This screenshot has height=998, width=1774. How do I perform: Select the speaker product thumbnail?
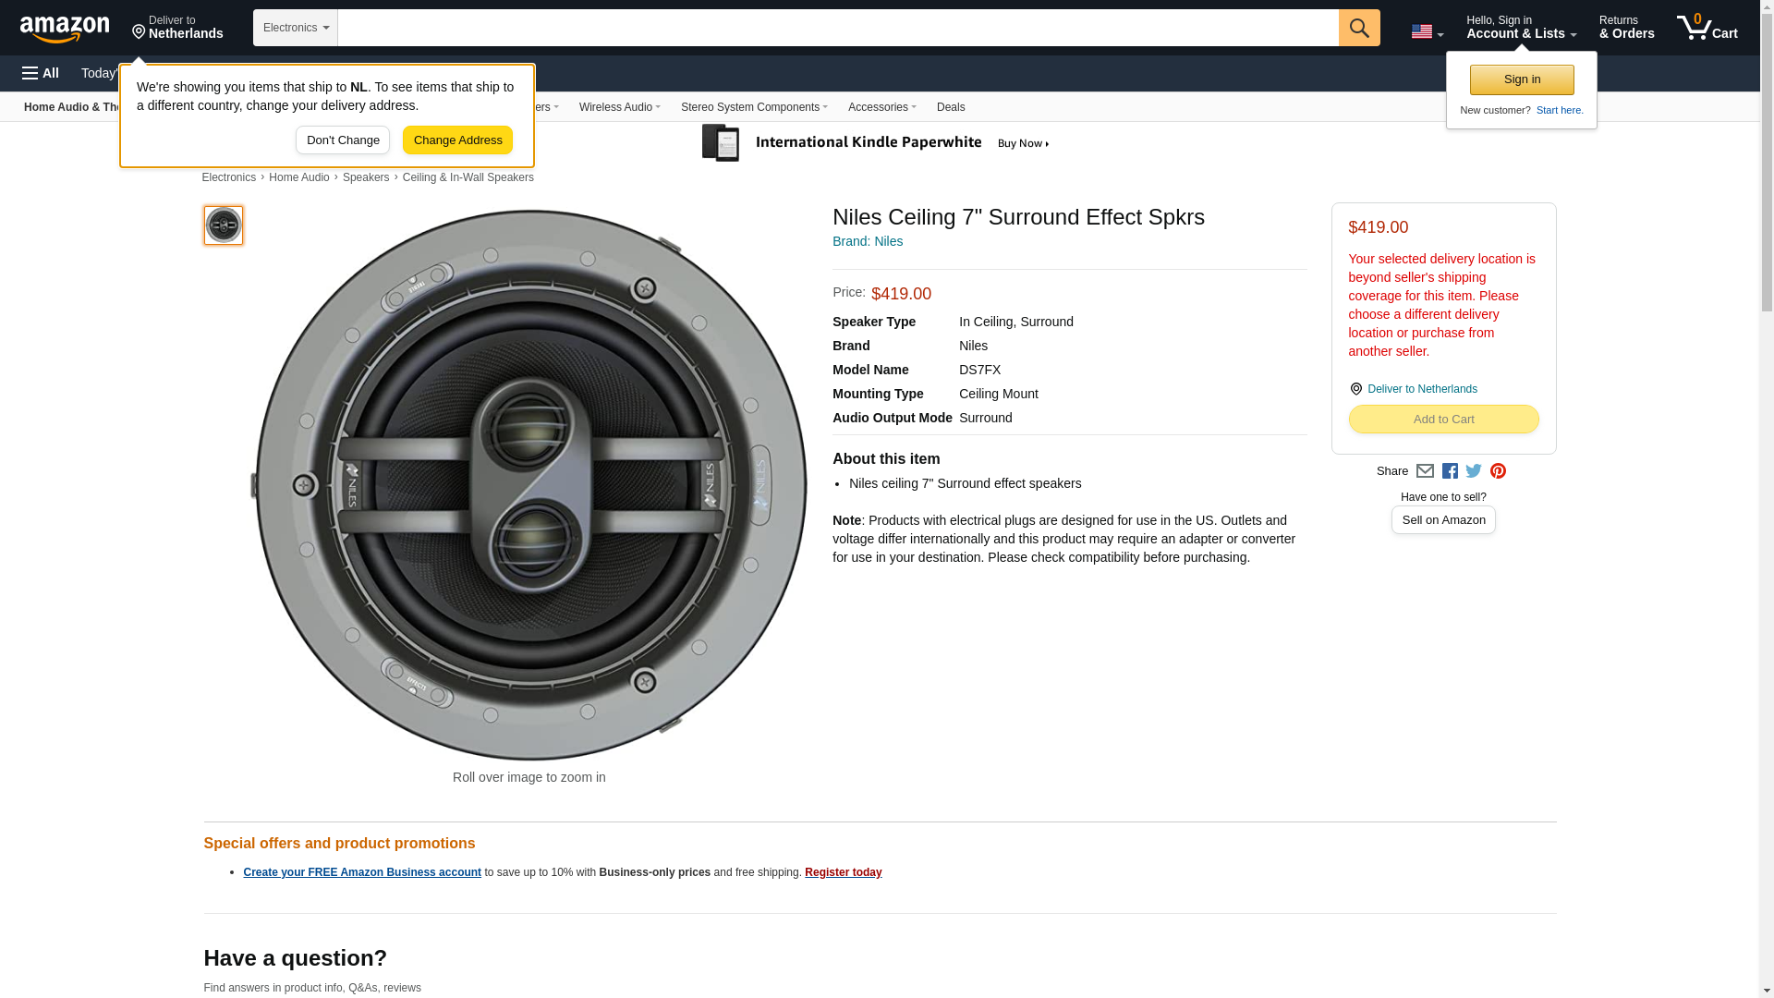pos(224,225)
